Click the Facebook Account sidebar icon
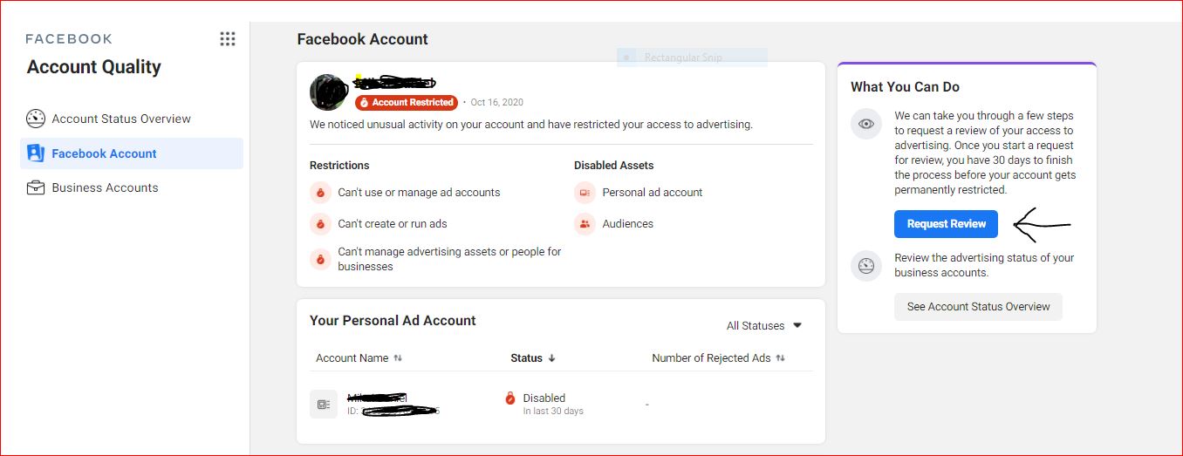The width and height of the screenshot is (1183, 456). [36, 153]
